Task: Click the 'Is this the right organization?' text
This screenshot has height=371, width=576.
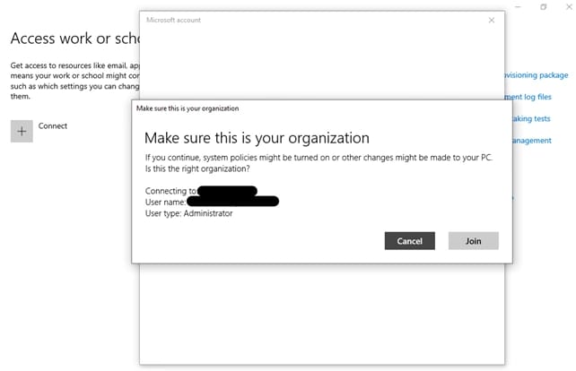Action: 197,169
